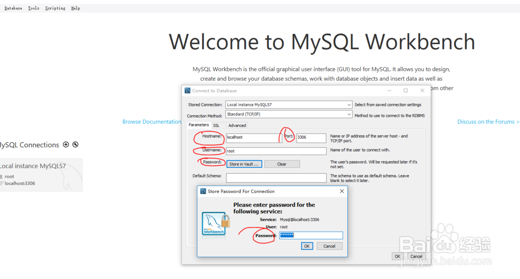
Task: Open the Scripting menu
Action: (55, 8)
